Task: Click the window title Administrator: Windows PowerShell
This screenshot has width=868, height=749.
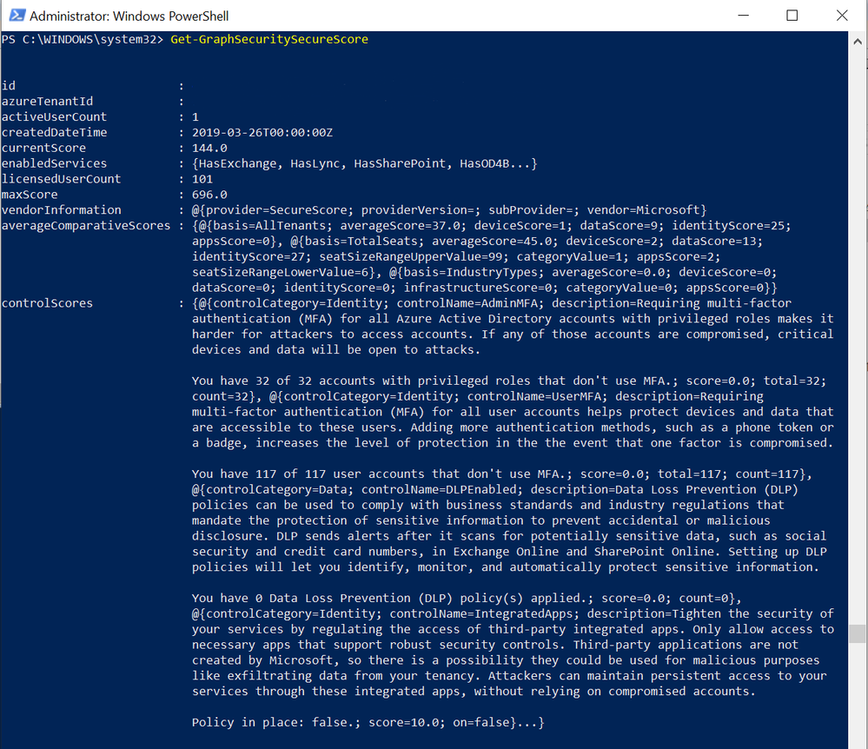Action: [x=129, y=16]
